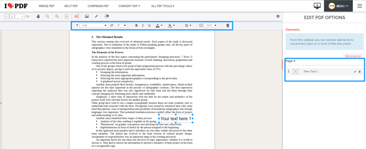Screen dimensions: 366x149
Task: Select the pencil draw tool
Action: tap(97, 16)
